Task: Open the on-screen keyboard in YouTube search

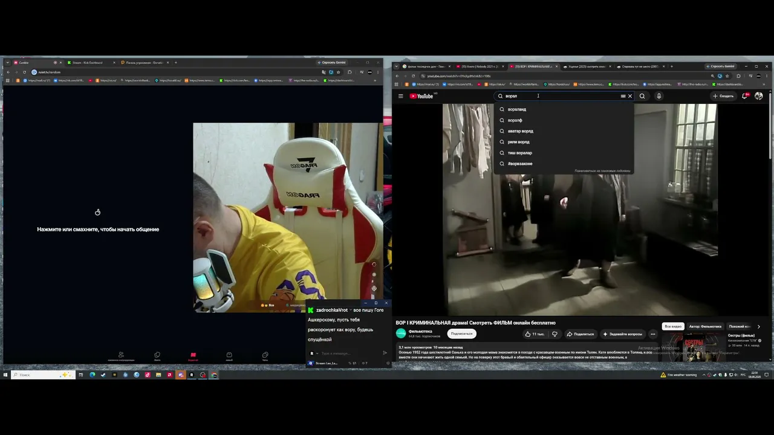Action: point(623,96)
